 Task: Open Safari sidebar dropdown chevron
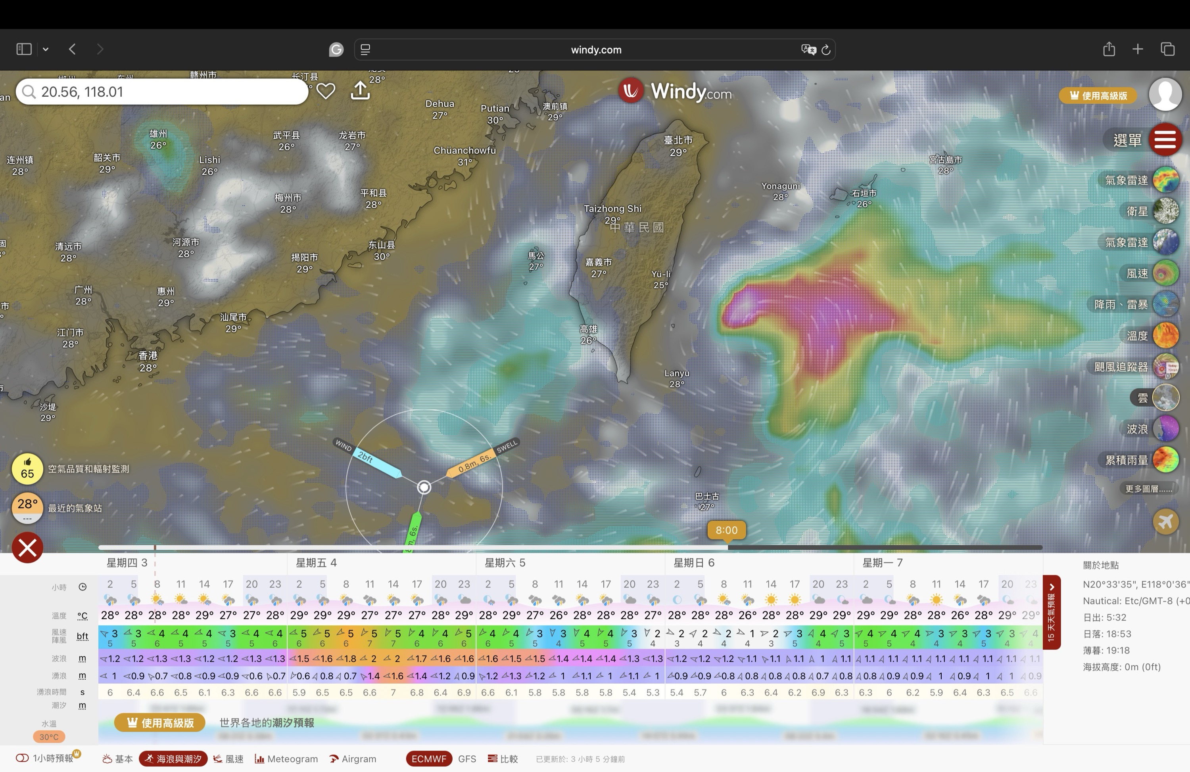coord(46,49)
